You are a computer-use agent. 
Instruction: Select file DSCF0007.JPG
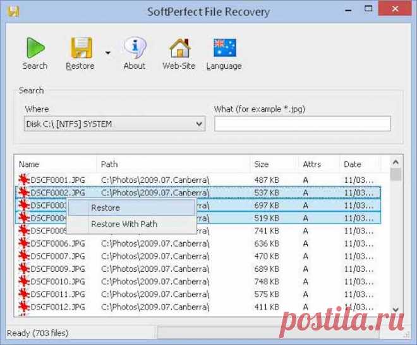coord(57,256)
